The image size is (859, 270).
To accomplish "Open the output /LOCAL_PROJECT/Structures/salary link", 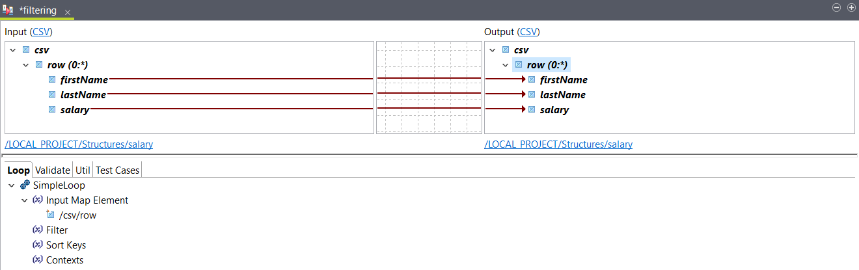I will (558, 144).
